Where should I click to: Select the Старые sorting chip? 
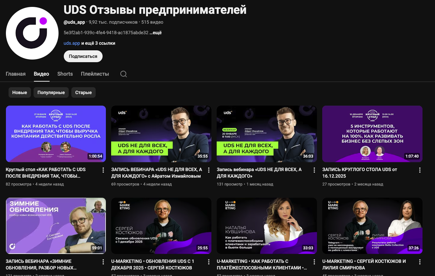[x=84, y=92]
